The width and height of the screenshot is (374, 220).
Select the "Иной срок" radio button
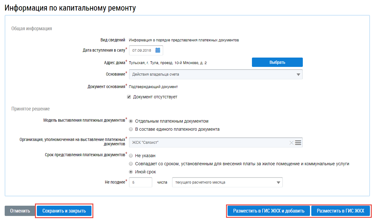[131, 172]
